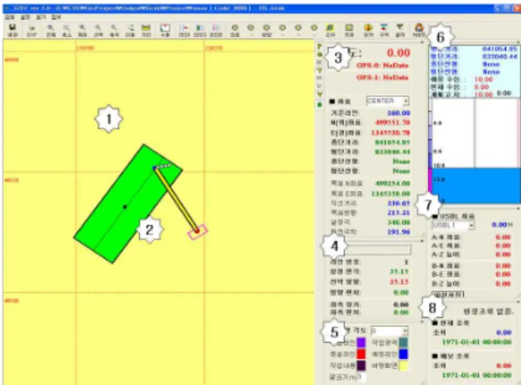This screenshot has height=385, width=521.
Task: Collapse the line information panel via its corner arrow
Action: click(422, 240)
